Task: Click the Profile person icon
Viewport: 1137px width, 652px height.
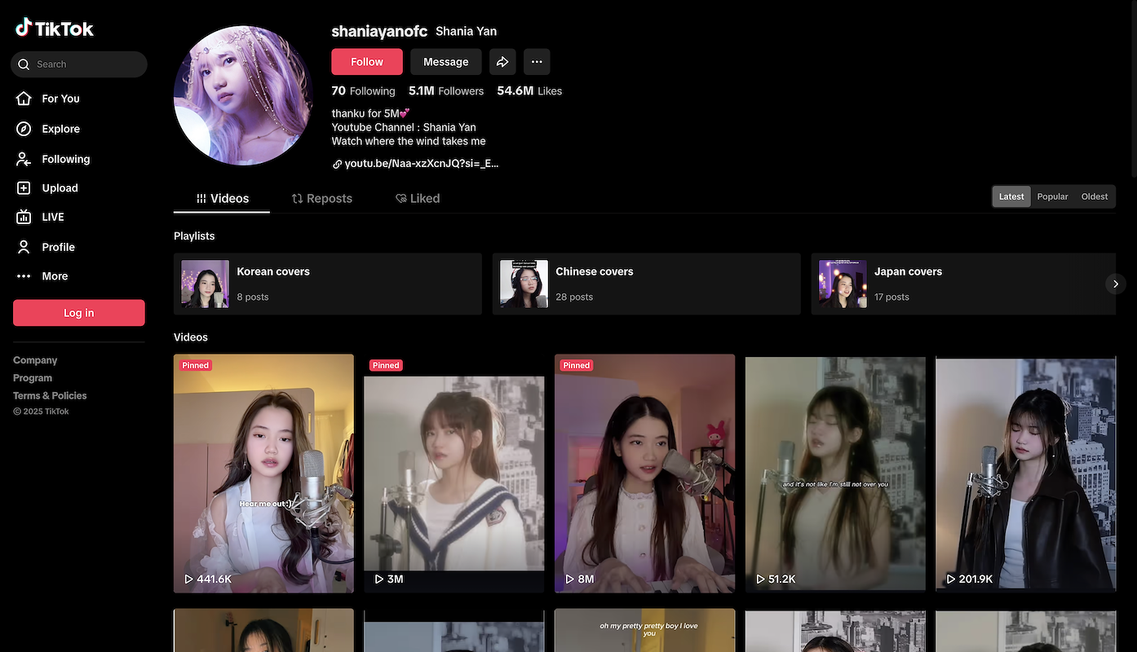Action: 24,247
